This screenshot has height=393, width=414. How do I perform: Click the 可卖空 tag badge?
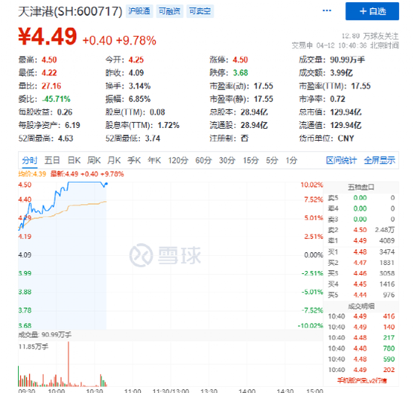tap(200, 11)
